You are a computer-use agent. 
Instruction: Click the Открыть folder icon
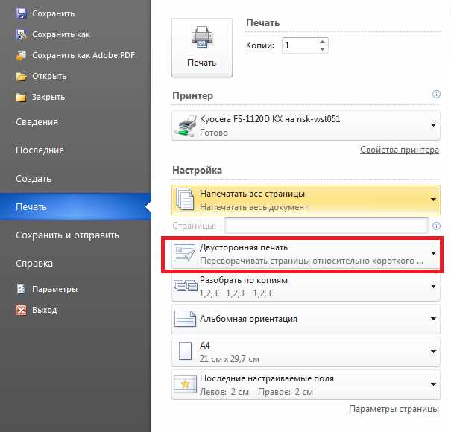coord(20,76)
